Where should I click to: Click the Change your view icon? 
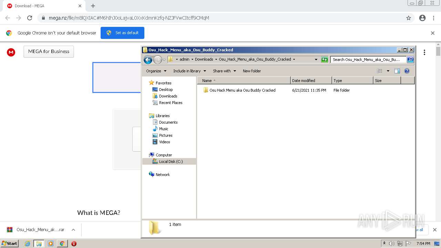[x=380, y=71]
